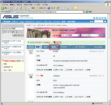Open the 表示(V) menu
The image size is (111, 105).
coord(19,4)
